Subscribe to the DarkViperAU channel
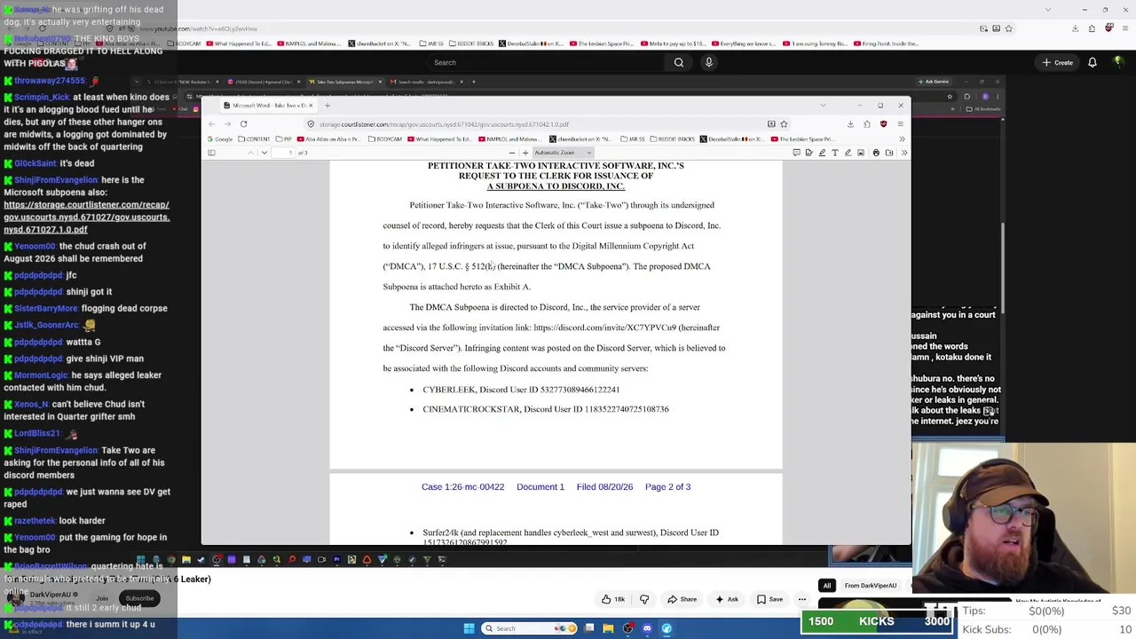Screen dimensions: 1136x639 (139, 598)
